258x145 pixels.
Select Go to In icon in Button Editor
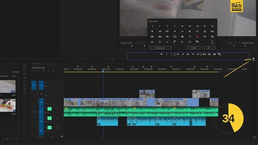point(182,26)
